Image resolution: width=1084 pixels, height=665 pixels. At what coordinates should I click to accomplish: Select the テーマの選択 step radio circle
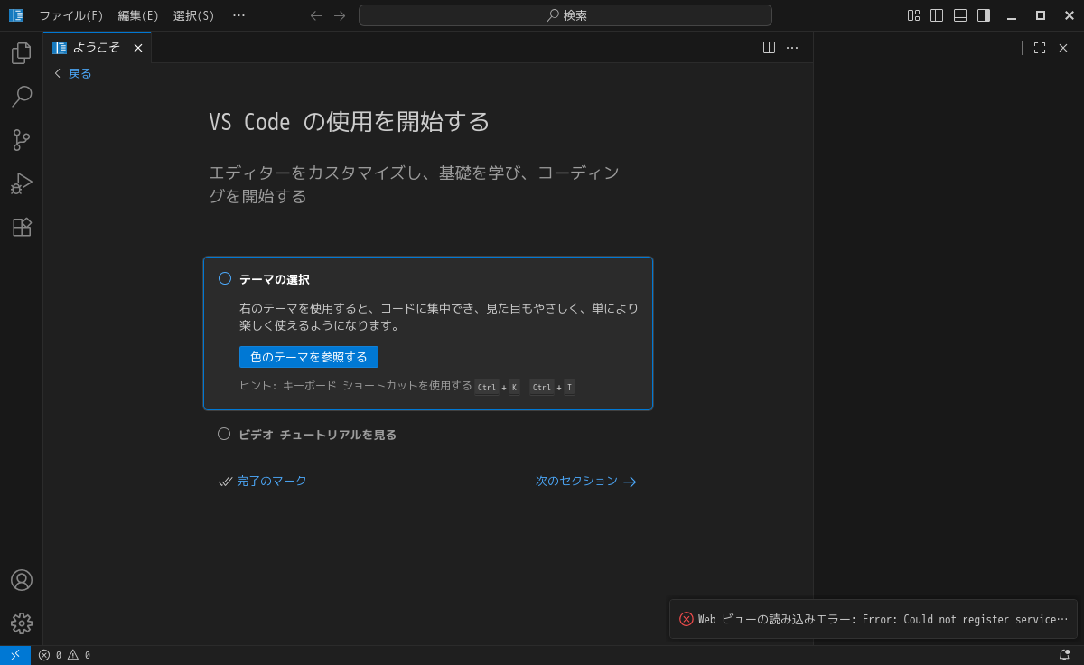point(225,278)
